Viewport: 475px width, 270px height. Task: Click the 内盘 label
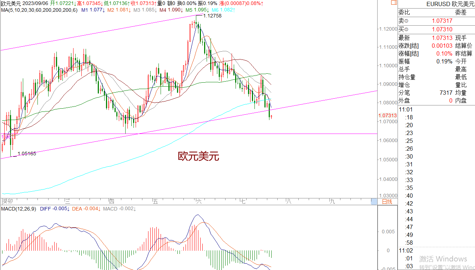(461, 100)
